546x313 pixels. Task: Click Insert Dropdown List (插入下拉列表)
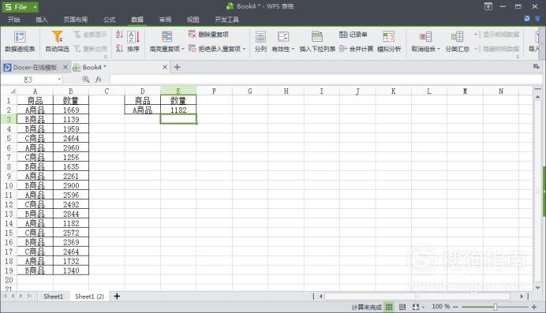(317, 42)
